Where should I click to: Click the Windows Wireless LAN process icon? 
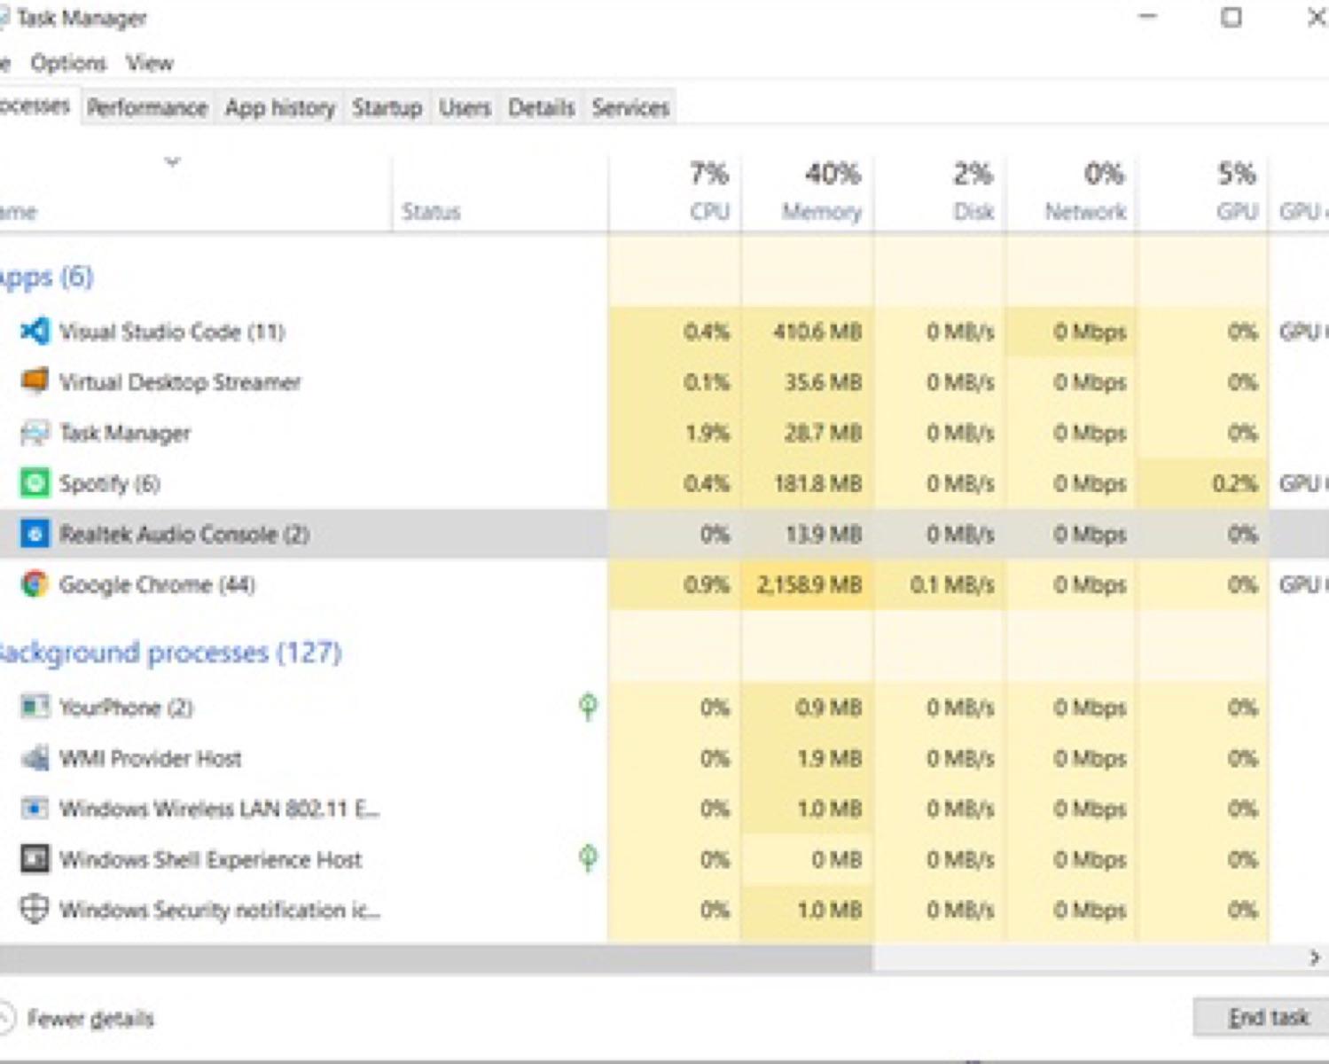click(35, 809)
